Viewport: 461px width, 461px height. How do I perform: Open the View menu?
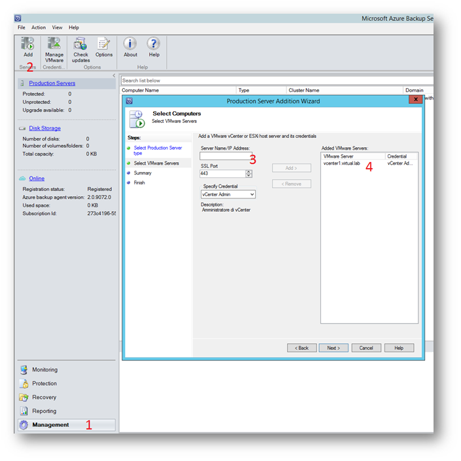tap(58, 27)
